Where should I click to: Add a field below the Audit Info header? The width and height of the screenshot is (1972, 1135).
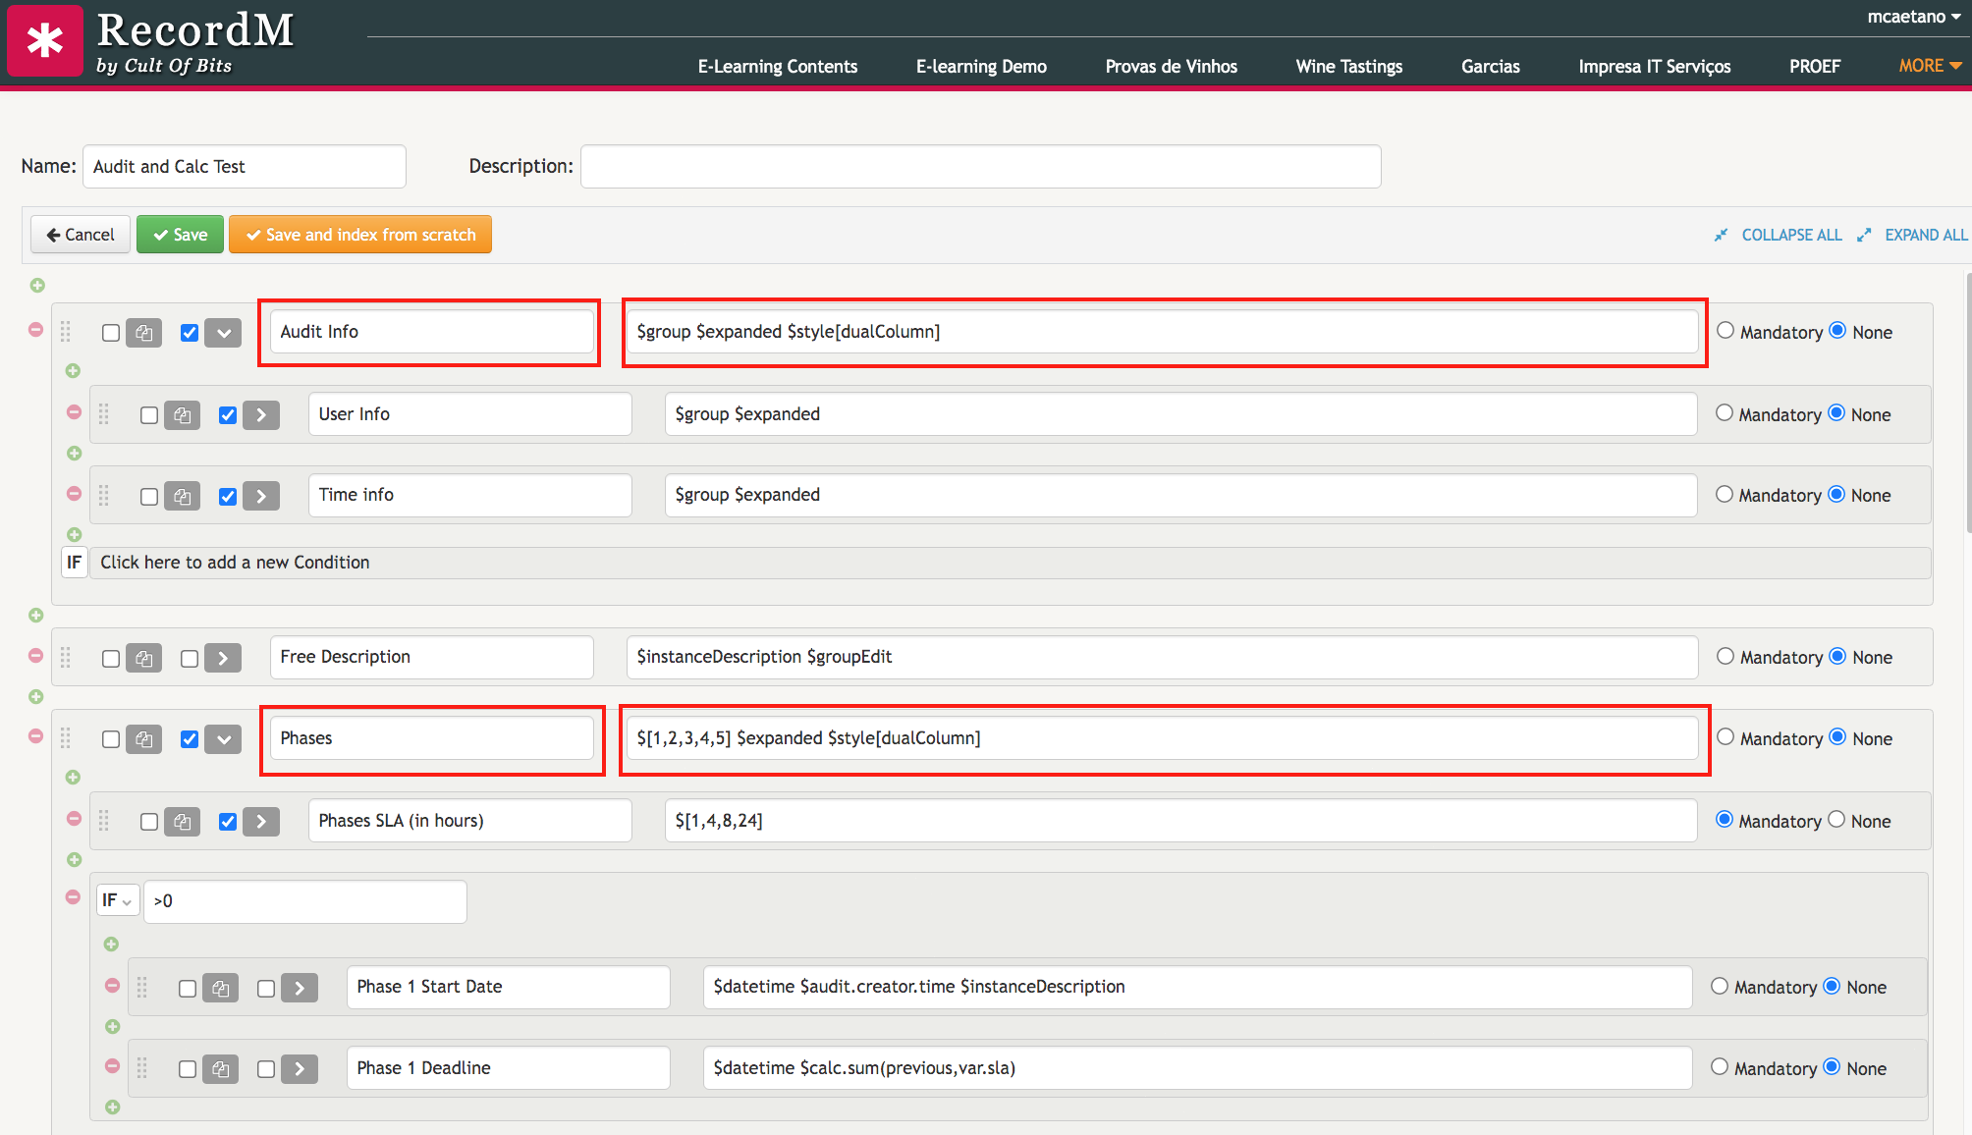pos(73,371)
